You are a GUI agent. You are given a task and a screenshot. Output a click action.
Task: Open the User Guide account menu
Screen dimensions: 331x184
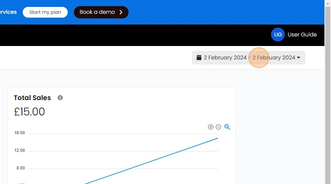coord(302,34)
